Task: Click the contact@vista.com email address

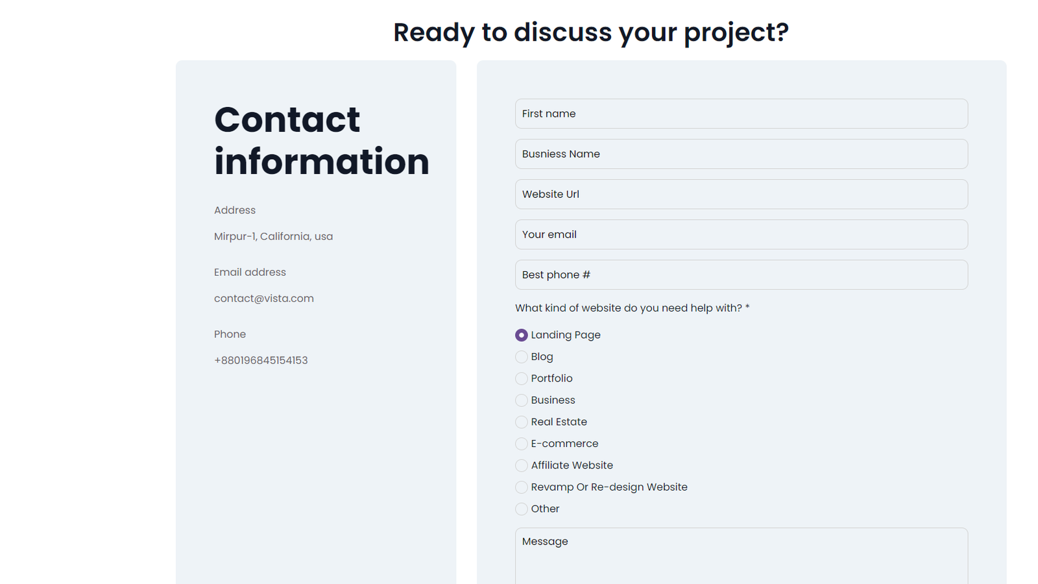Action: click(x=264, y=298)
